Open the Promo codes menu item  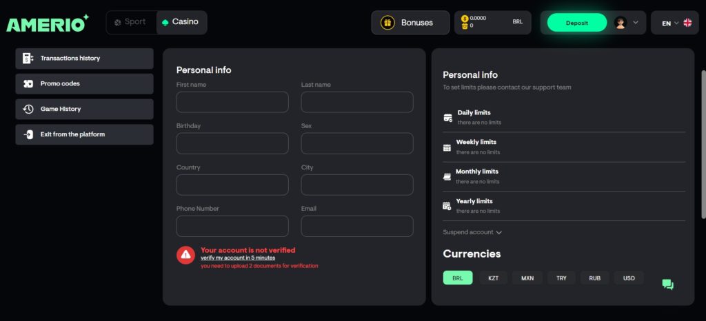pos(84,83)
